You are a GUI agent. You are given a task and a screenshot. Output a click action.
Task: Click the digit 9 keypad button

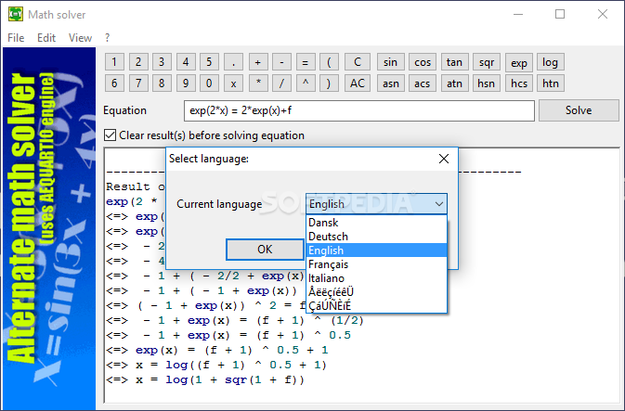[x=186, y=83]
